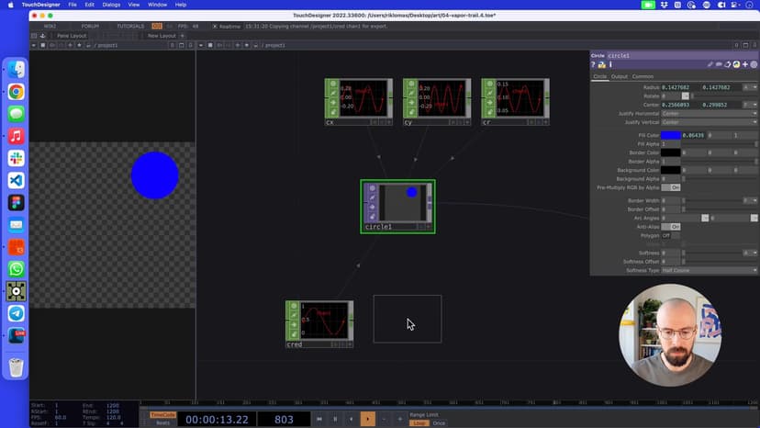Expand the Softness Type dropdown
Image resolution: width=760 pixels, height=428 pixels.
(x=709, y=270)
